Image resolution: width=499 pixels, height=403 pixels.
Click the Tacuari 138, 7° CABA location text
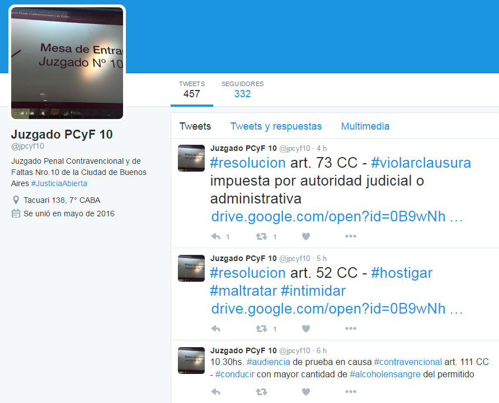point(62,201)
